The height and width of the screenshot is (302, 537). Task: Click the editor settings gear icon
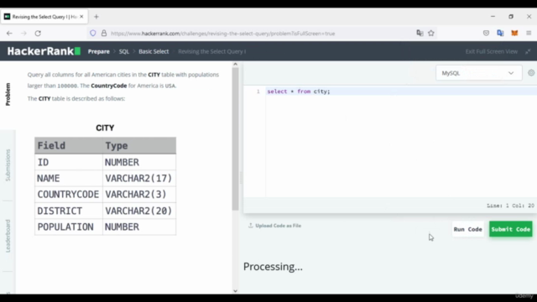pyautogui.click(x=531, y=73)
